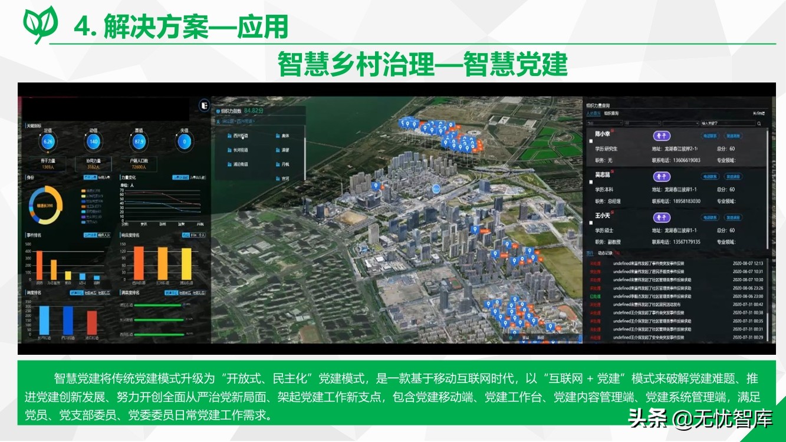Click the 协同力量 3182人 stat
This screenshot has height=442, width=786.
point(93,164)
